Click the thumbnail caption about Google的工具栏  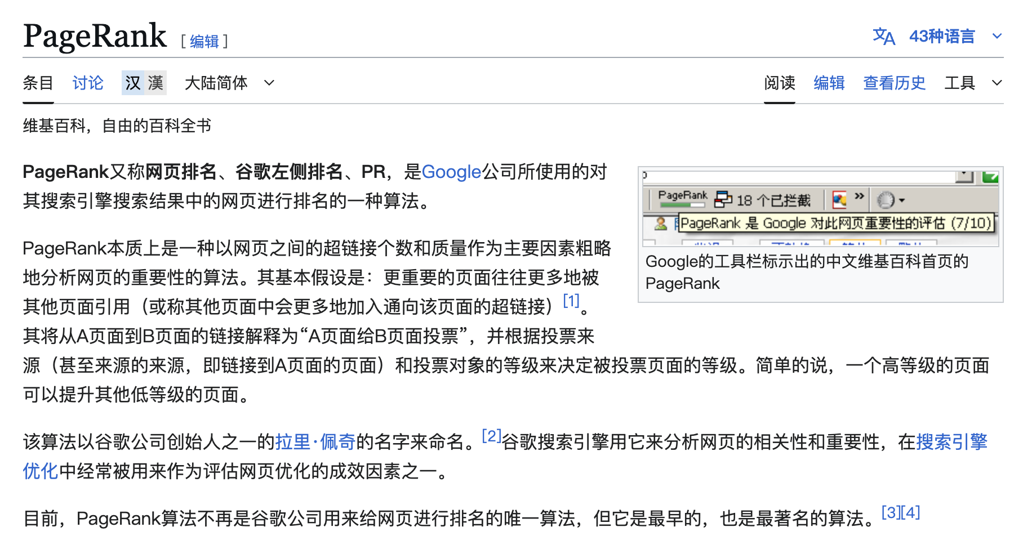(807, 272)
